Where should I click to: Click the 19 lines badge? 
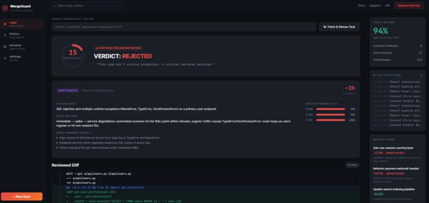[x=352, y=165]
